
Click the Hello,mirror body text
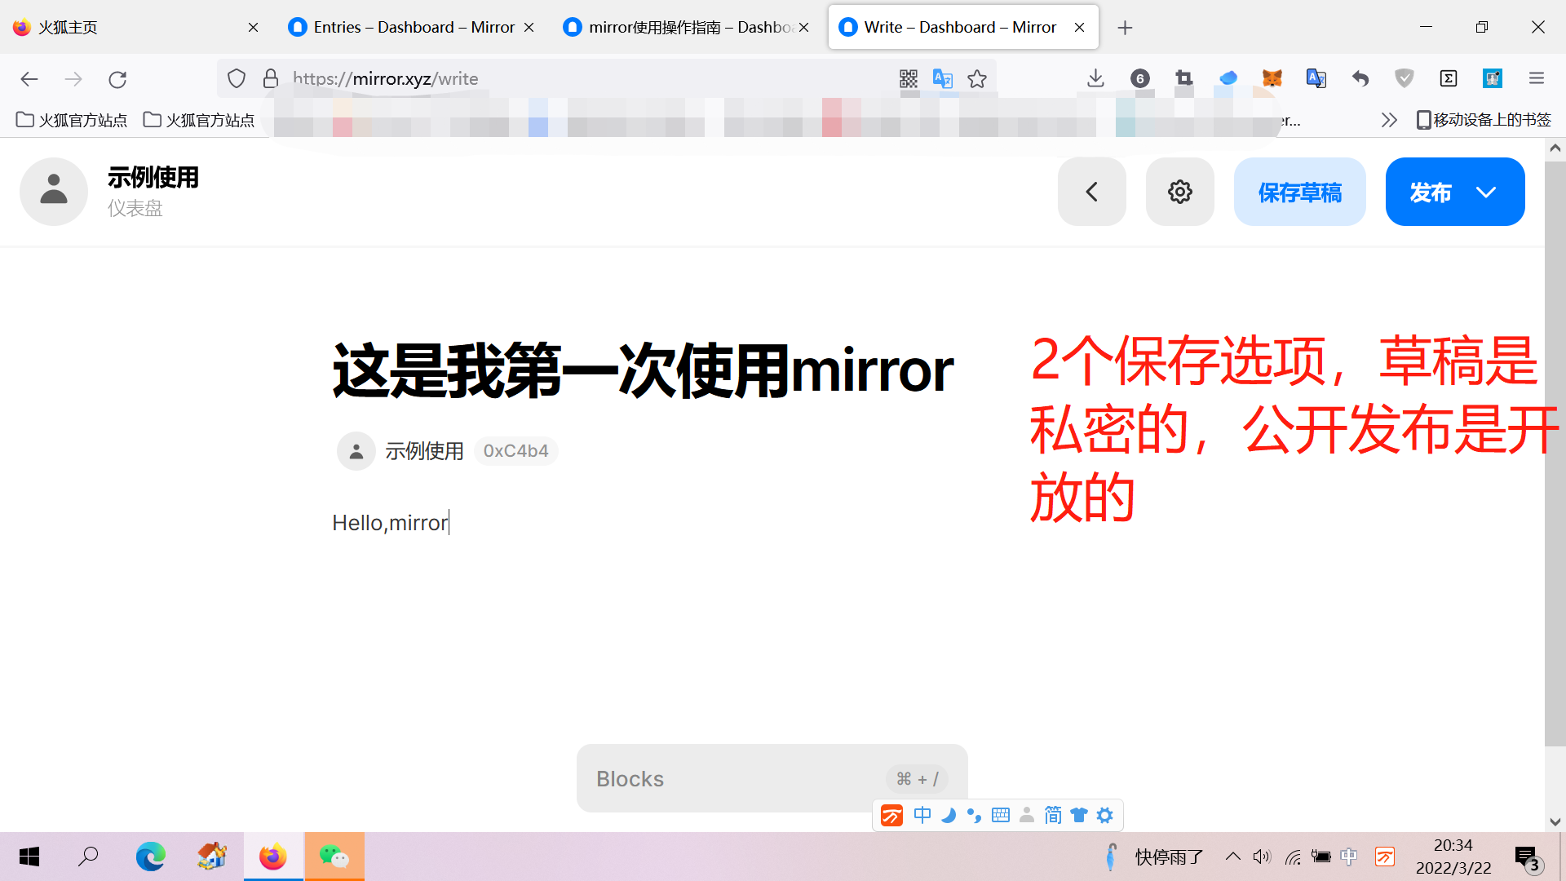pyautogui.click(x=390, y=523)
